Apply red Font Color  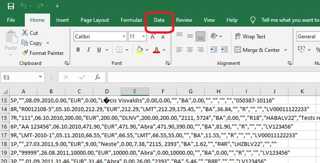pyautogui.click(x=156, y=50)
